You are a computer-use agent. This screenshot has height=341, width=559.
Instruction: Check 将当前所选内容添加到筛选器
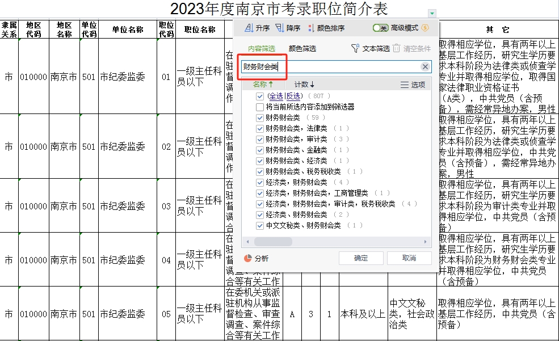[x=260, y=107]
